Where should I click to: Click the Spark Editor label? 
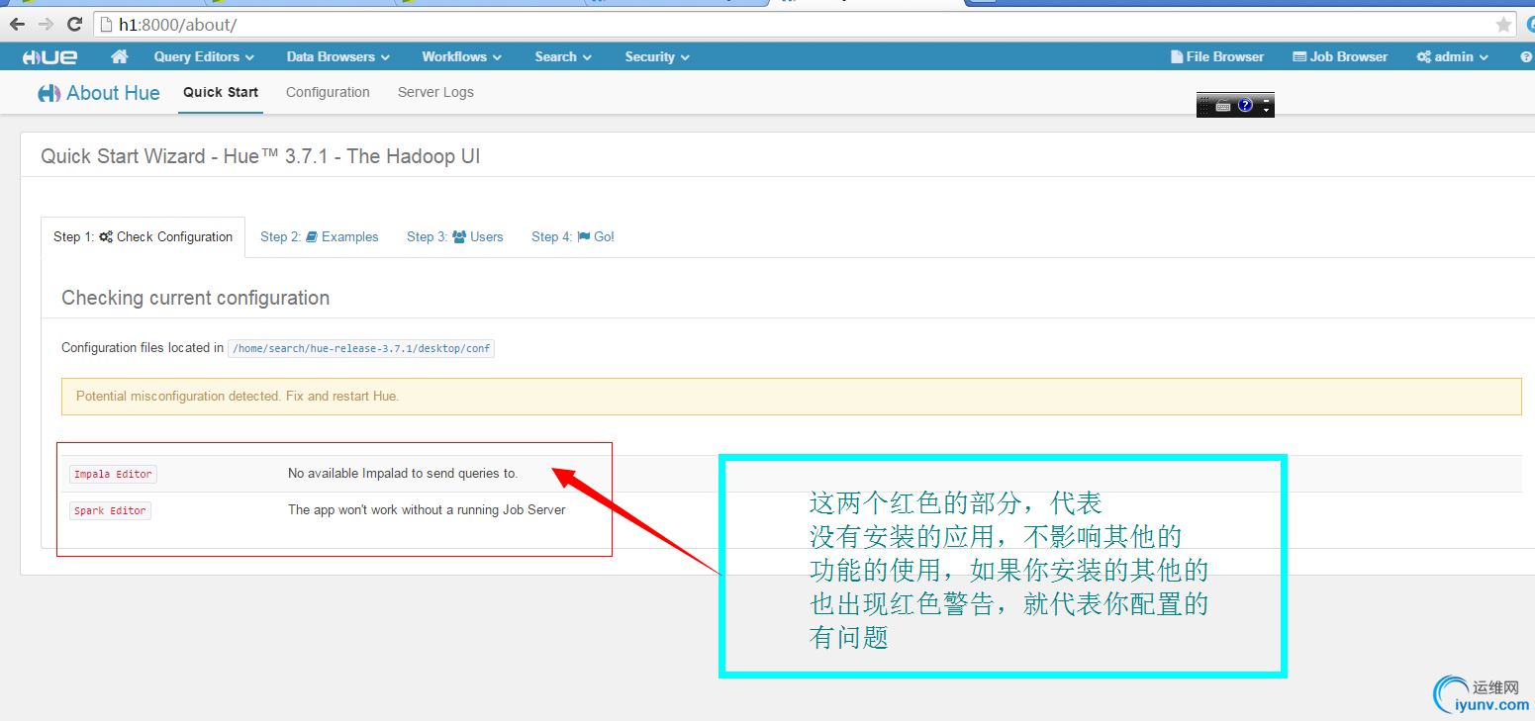(110, 510)
